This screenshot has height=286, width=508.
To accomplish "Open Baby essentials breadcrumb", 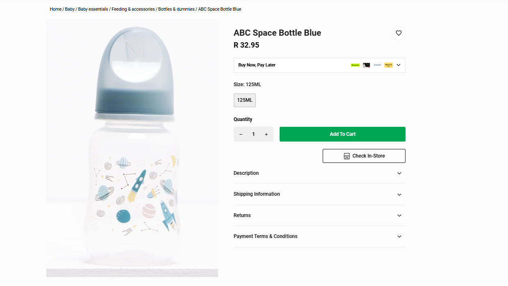I will point(93,9).
